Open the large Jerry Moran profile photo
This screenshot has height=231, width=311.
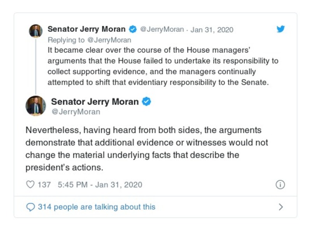pyautogui.click(x=36, y=106)
